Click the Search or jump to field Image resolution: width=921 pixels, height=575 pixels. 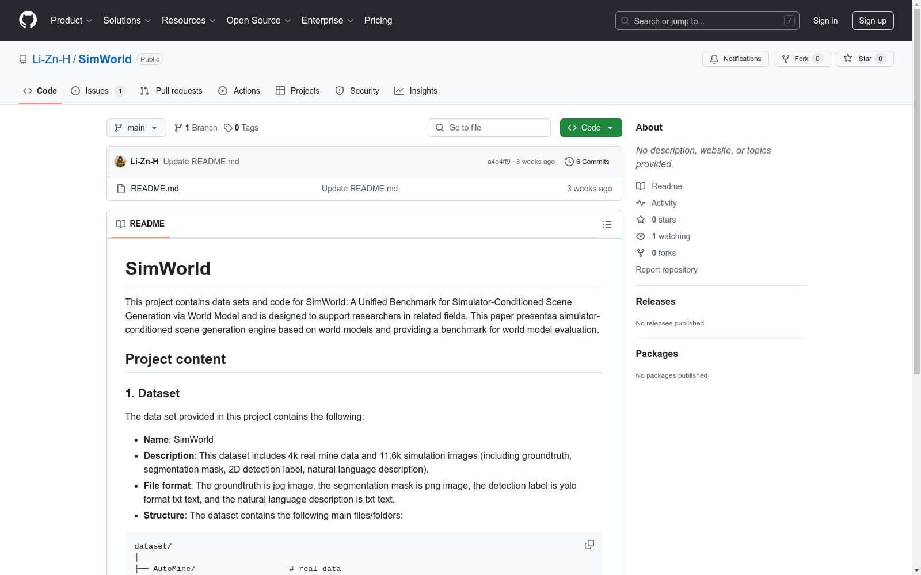707,21
